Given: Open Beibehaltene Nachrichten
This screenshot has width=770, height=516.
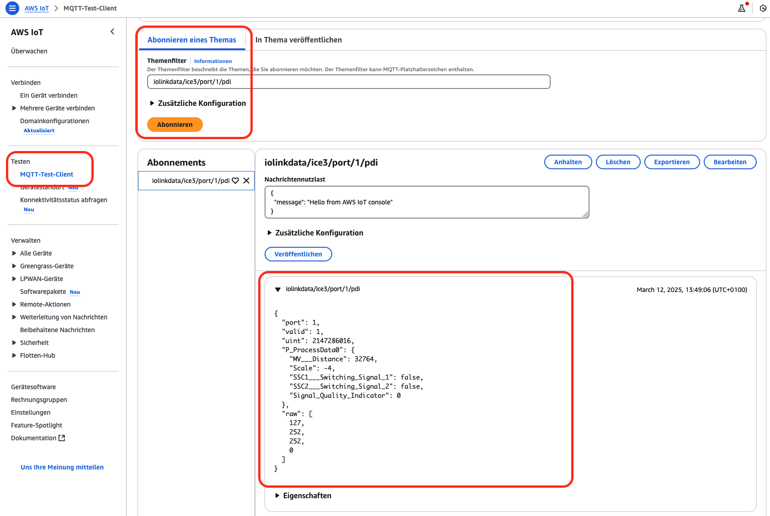Looking at the screenshot, I should (58, 330).
